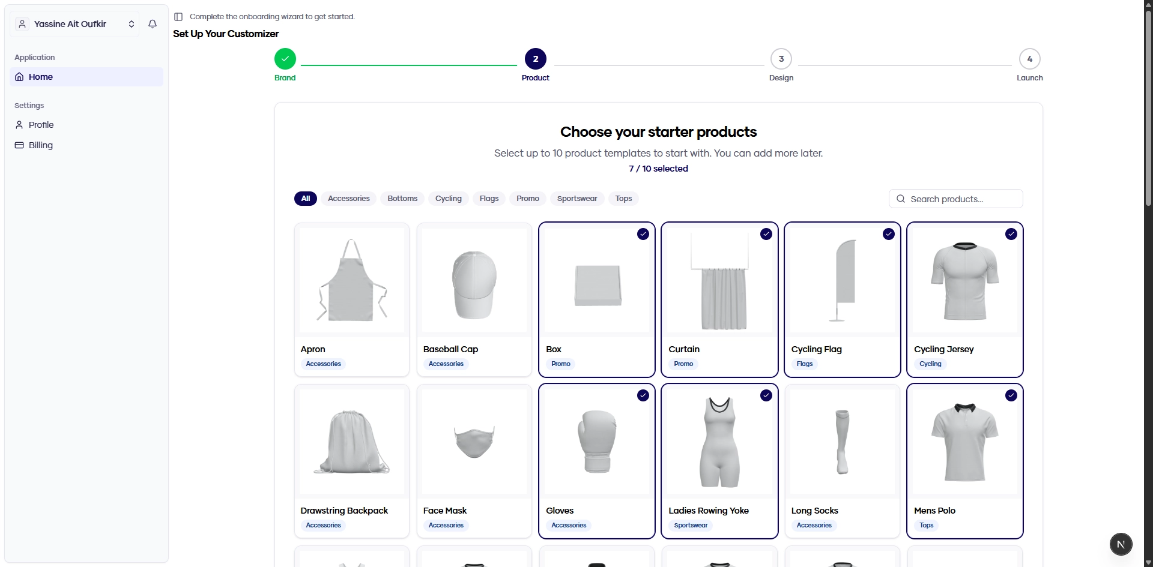Filter products by Sportswear
This screenshot has width=1153, height=567.
pyautogui.click(x=577, y=199)
